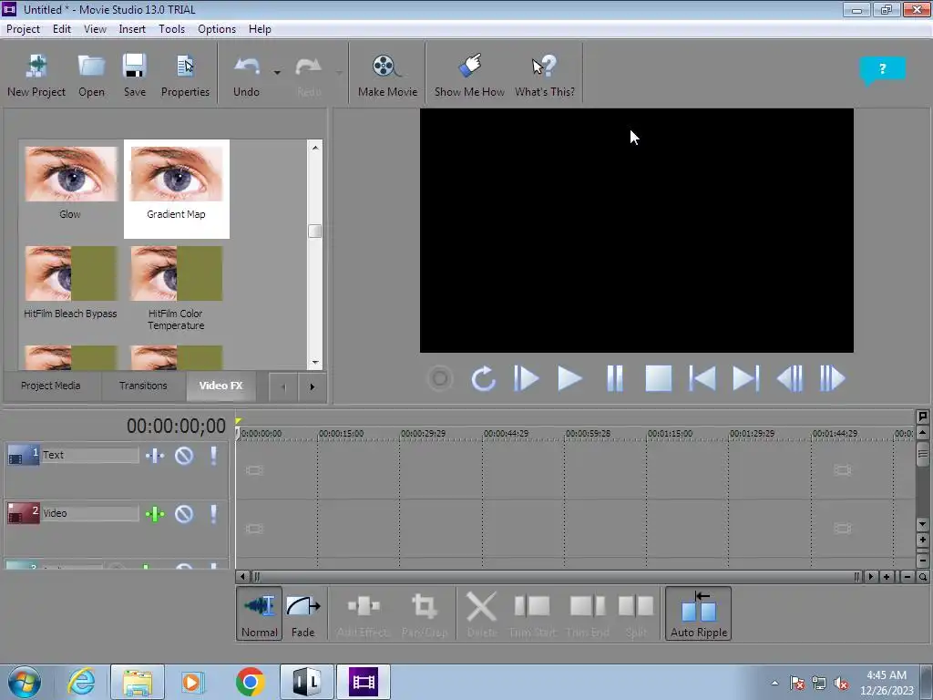Click Play From Start button
This screenshot has height=700, width=933.
click(526, 378)
